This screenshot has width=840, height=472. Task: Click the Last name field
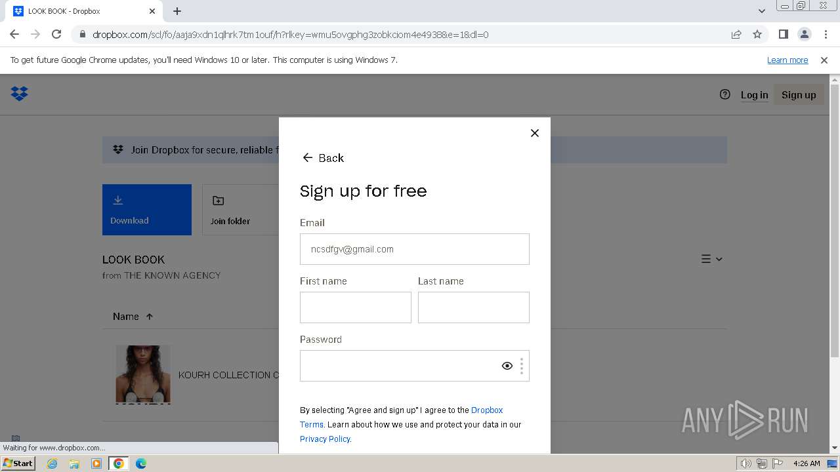click(473, 307)
